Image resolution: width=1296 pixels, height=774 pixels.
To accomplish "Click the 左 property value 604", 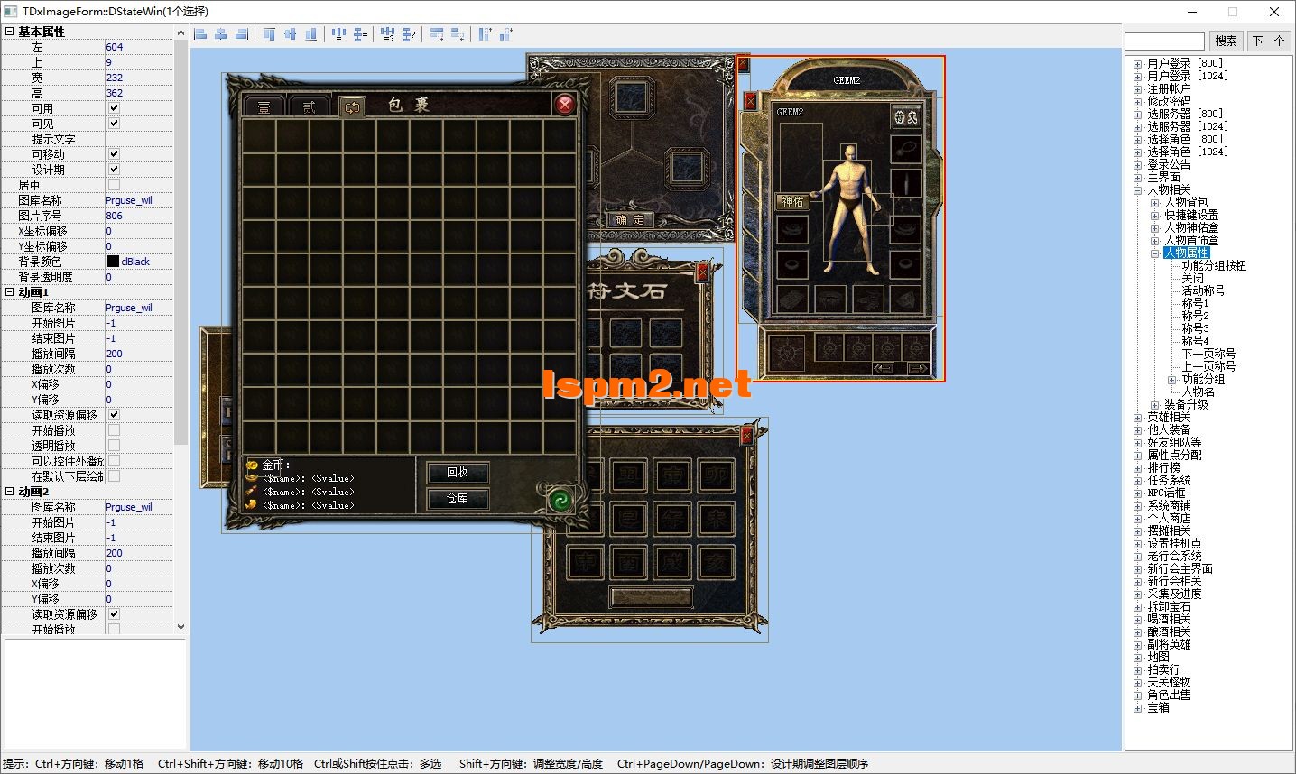I will pos(115,47).
